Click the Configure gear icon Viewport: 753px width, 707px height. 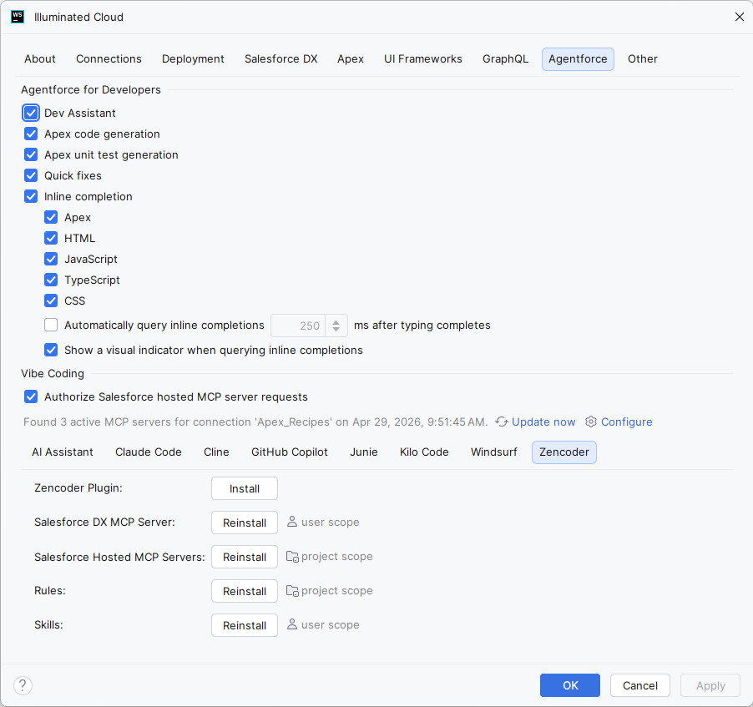click(x=591, y=422)
